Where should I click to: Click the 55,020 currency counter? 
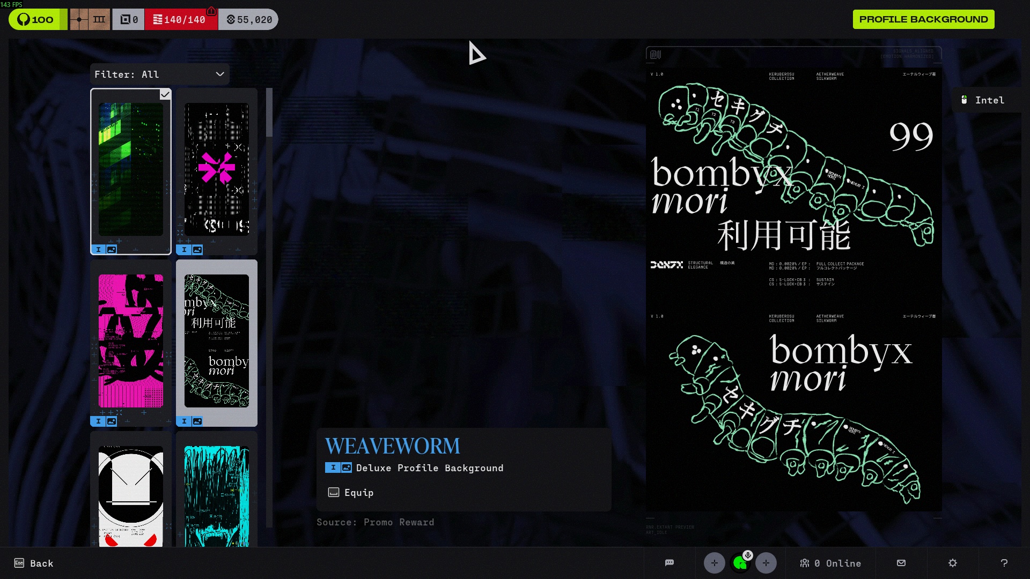point(249,20)
